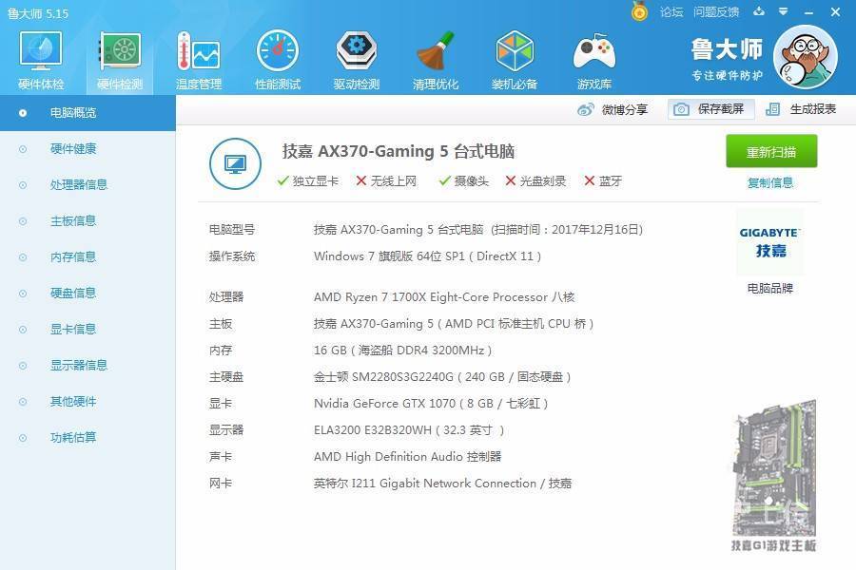Image resolution: width=856 pixels, height=570 pixels.
Task: Launch the 性能测试 performance test
Action: (276, 57)
